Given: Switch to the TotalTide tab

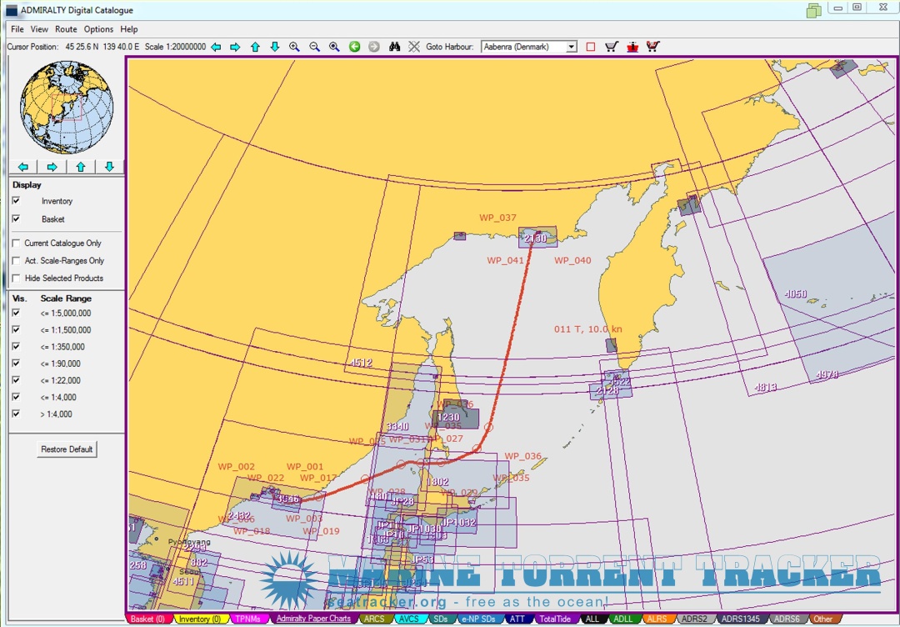Looking at the screenshot, I should [556, 619].
